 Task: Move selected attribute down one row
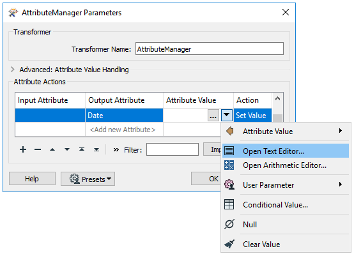(67, 149)
